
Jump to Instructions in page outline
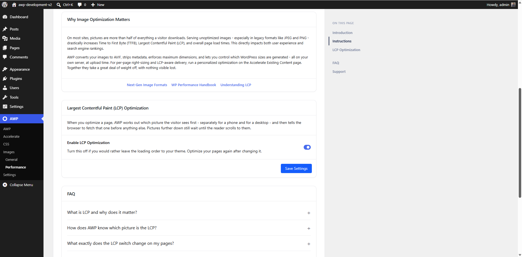point(342,41)
